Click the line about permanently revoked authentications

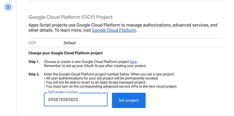[x=101, y=78]
